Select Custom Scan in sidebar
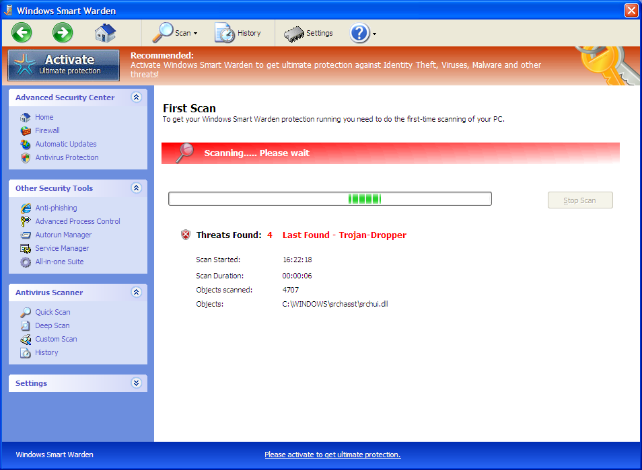The height and width of the screenshot is (470, 642). point(56,339)
